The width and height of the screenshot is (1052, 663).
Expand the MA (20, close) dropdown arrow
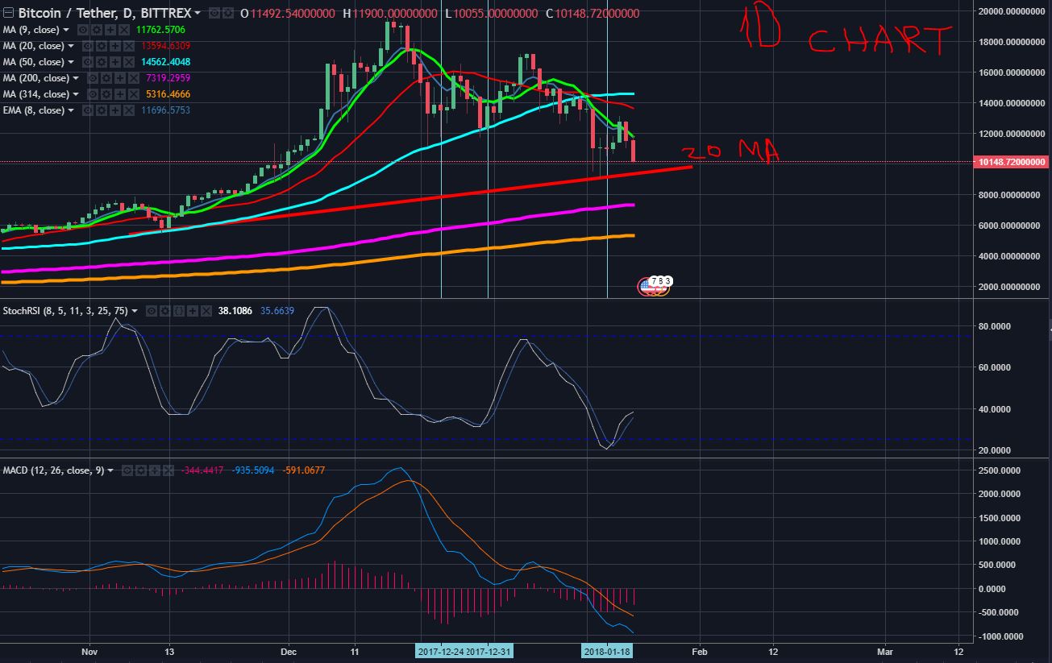pos(71,46)
